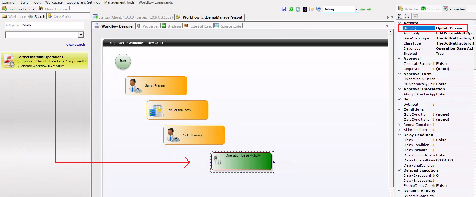This screenshot has width=476, height=197.
Task: Collapse the Approval property category
Action: [x=399, y=59]
